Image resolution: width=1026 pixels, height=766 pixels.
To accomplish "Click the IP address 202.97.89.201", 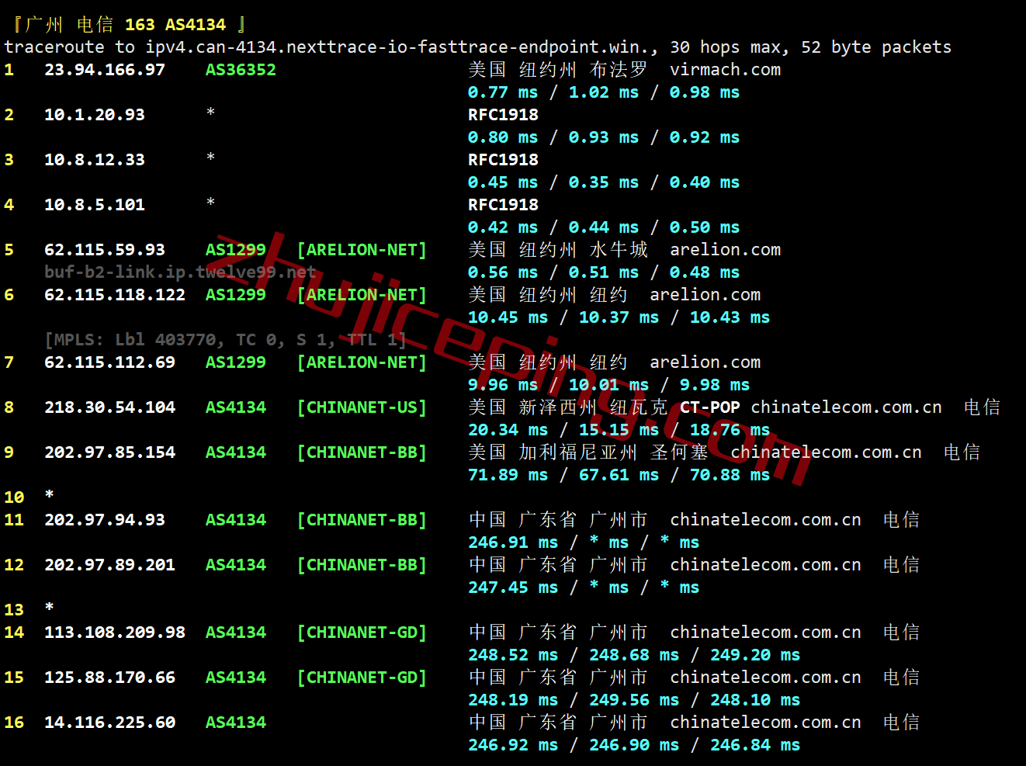I will (109, 565).
